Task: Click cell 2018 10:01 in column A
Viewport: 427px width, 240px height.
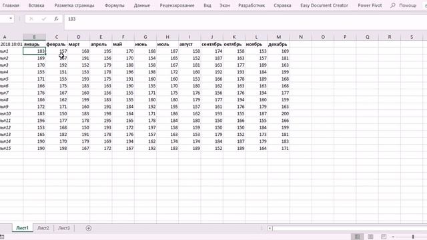Action: (11, 44)
